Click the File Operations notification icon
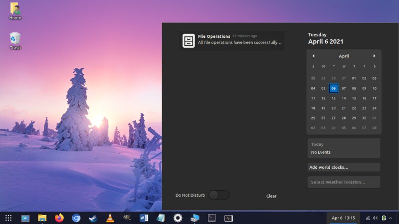The width and height of the screenshot is (399, 224). [189, 41]
